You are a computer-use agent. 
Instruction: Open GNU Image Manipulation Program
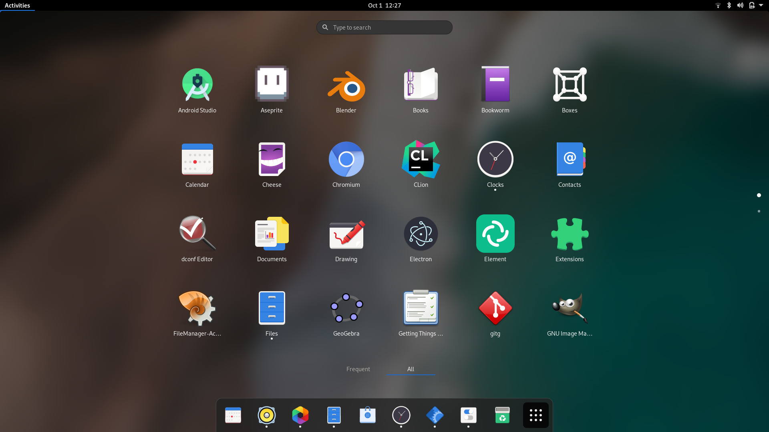click(x=570, y=308)
